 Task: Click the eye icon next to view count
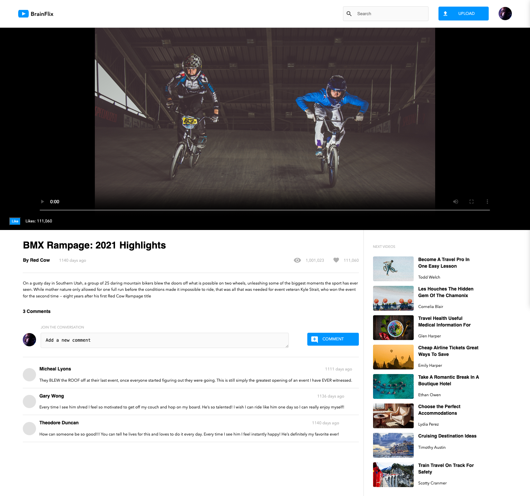[298, 260]
